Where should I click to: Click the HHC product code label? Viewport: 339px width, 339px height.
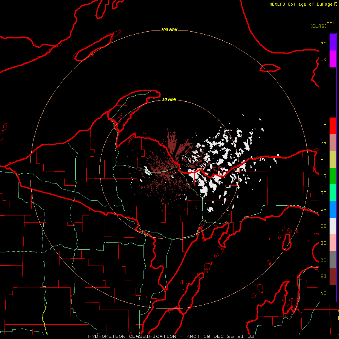(x=331, y=23)
